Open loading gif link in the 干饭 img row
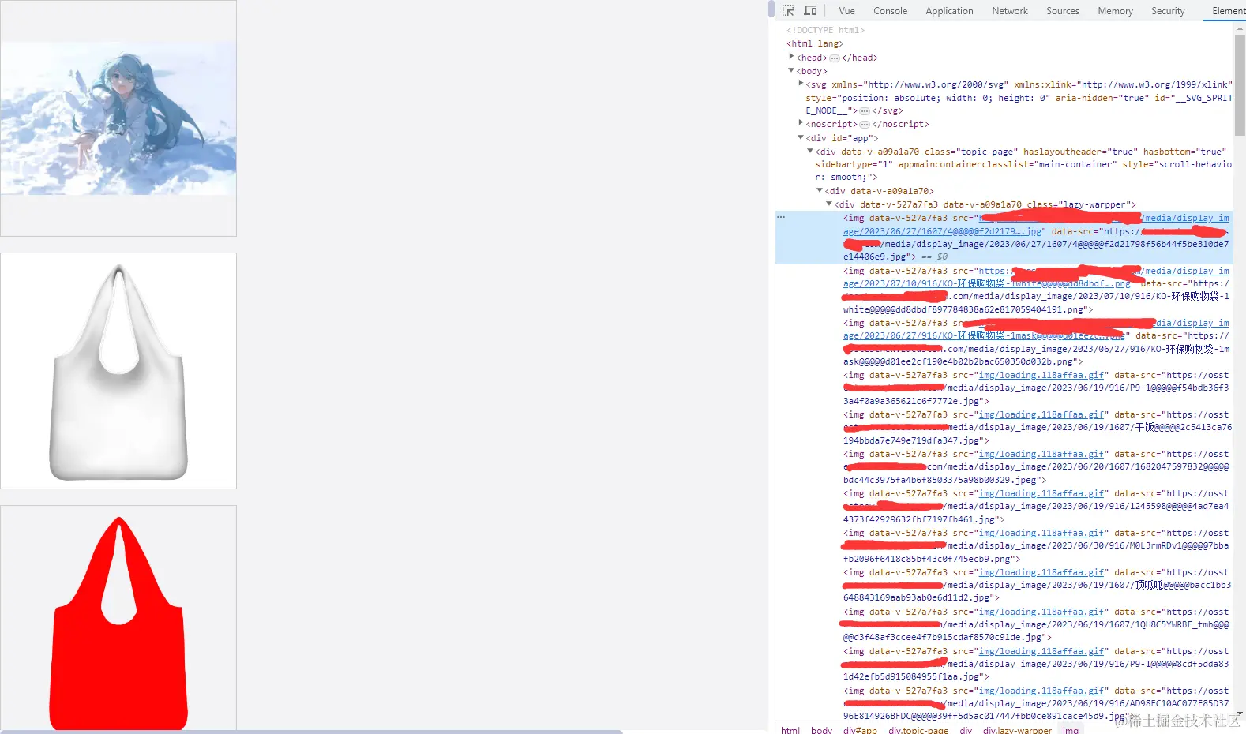1246x734 pixels. tap(1041, 414)
